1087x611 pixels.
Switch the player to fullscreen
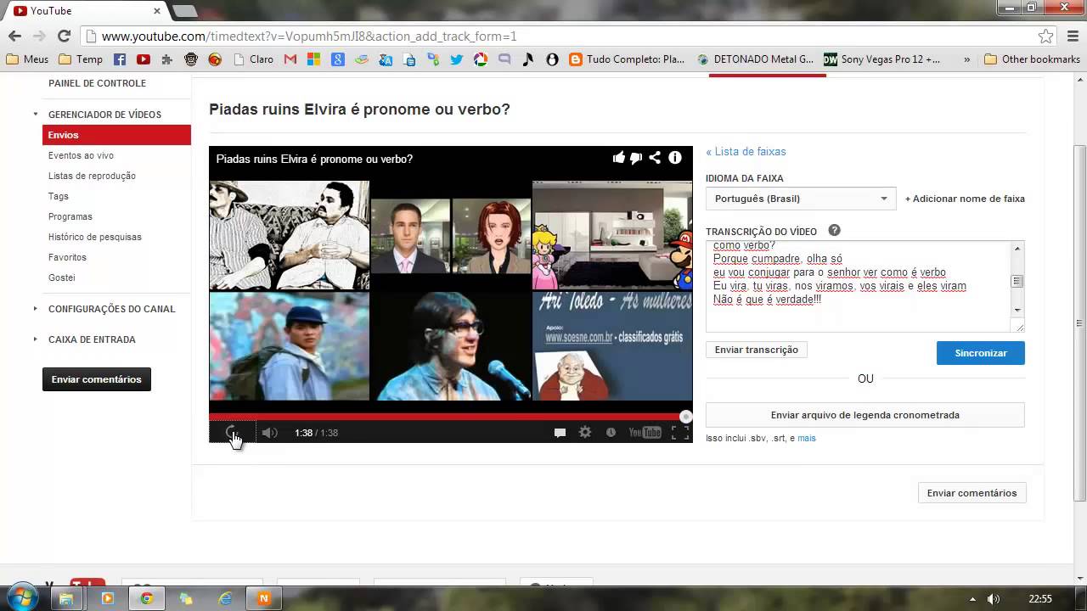[680, 433]
